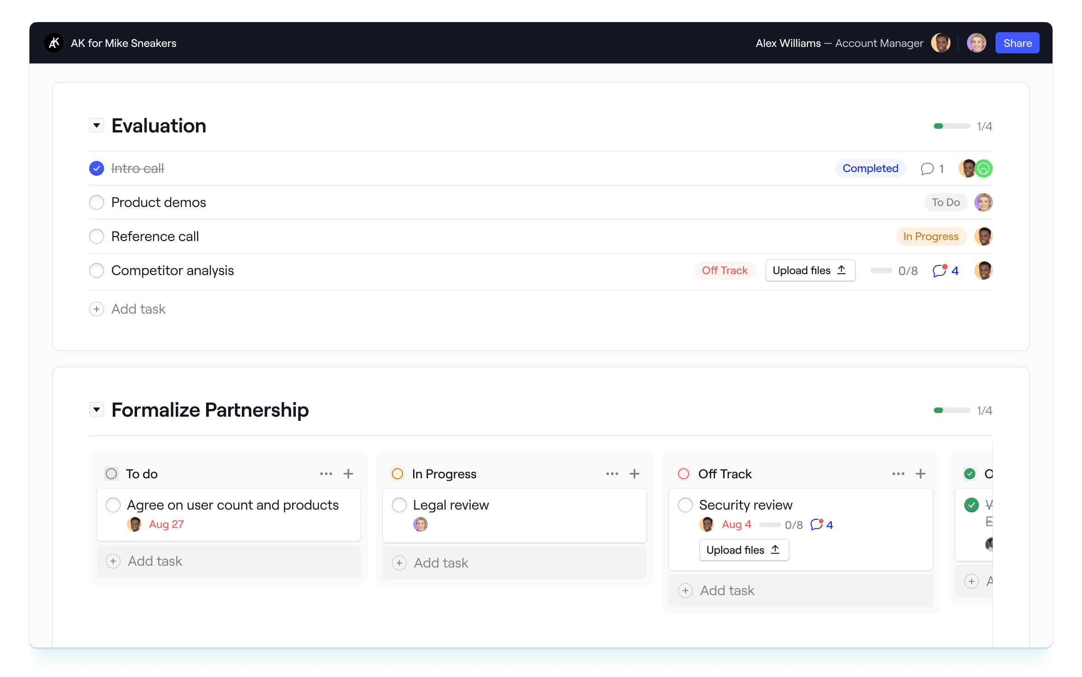Check off the Legal review task
1082x677 pixels.
pyautogui.click(x=399, y=505)
